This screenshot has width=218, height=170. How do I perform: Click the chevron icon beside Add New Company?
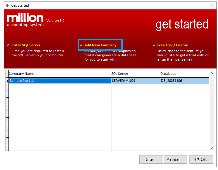pyautogui.click(x=81, y=45)
